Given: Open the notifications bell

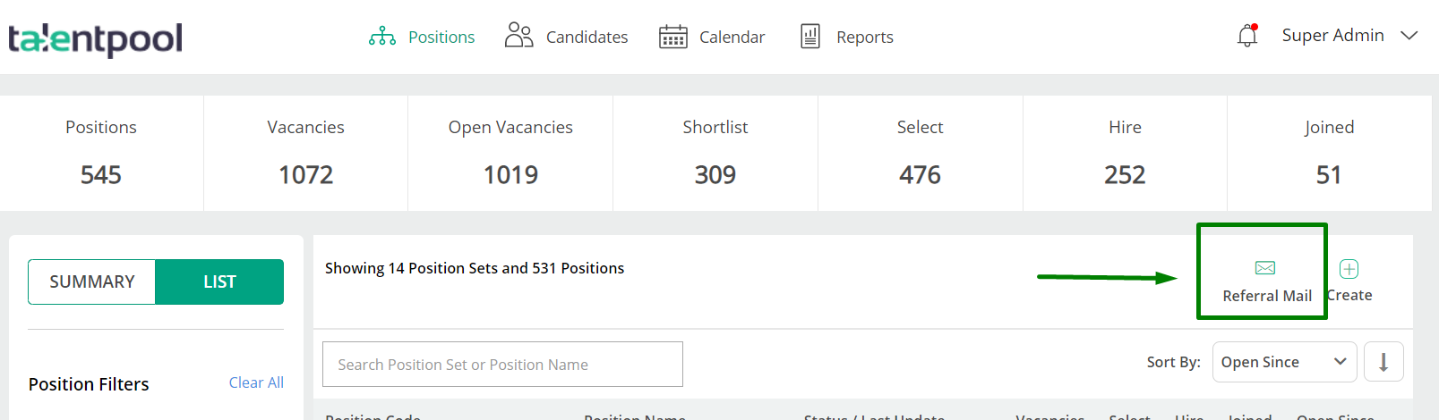Looking at the screenshot, I should click(1247, 36).
